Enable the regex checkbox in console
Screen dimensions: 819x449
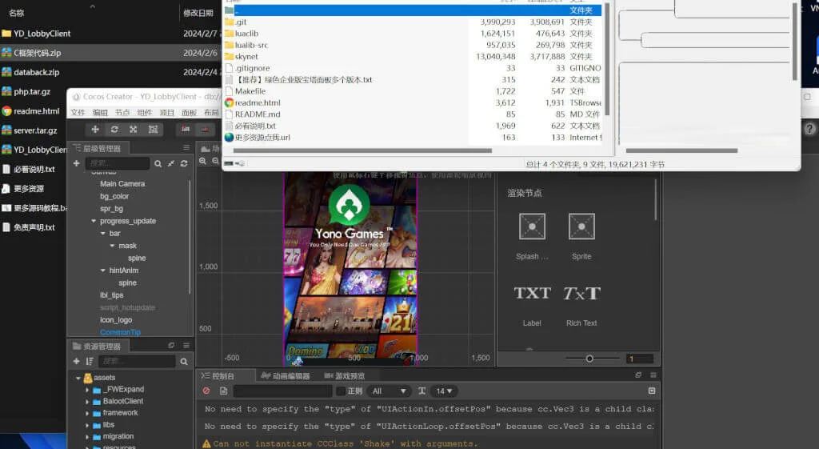click(x=341, y=391)
